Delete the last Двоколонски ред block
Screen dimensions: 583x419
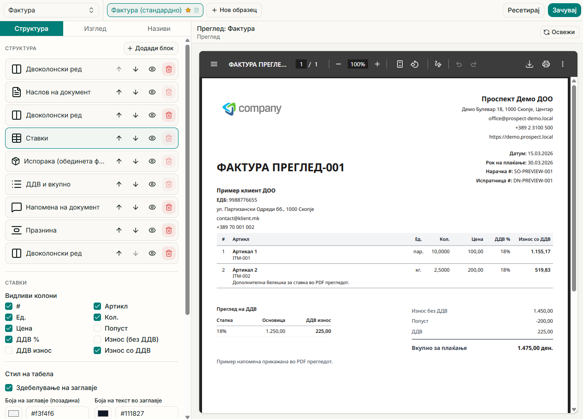tap(169, 253)
